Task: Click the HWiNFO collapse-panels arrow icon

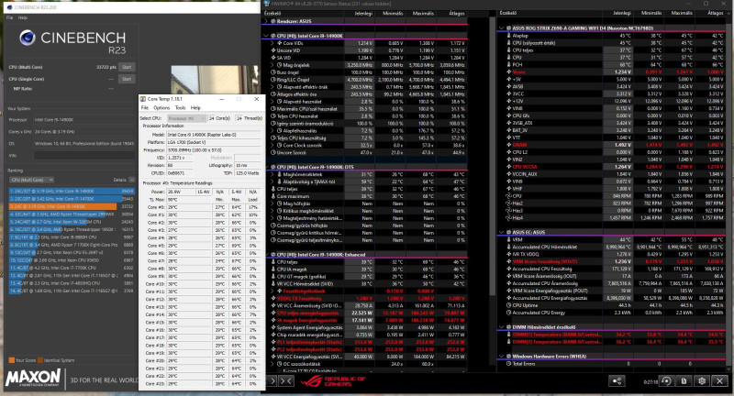Action: pyautogui.click(x=286, y=381)
